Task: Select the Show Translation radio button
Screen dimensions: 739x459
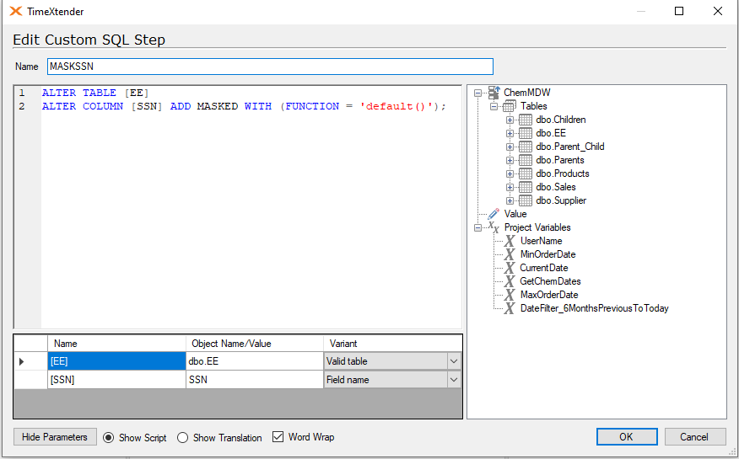Action: pyautogui.click(x=183, y=438)
